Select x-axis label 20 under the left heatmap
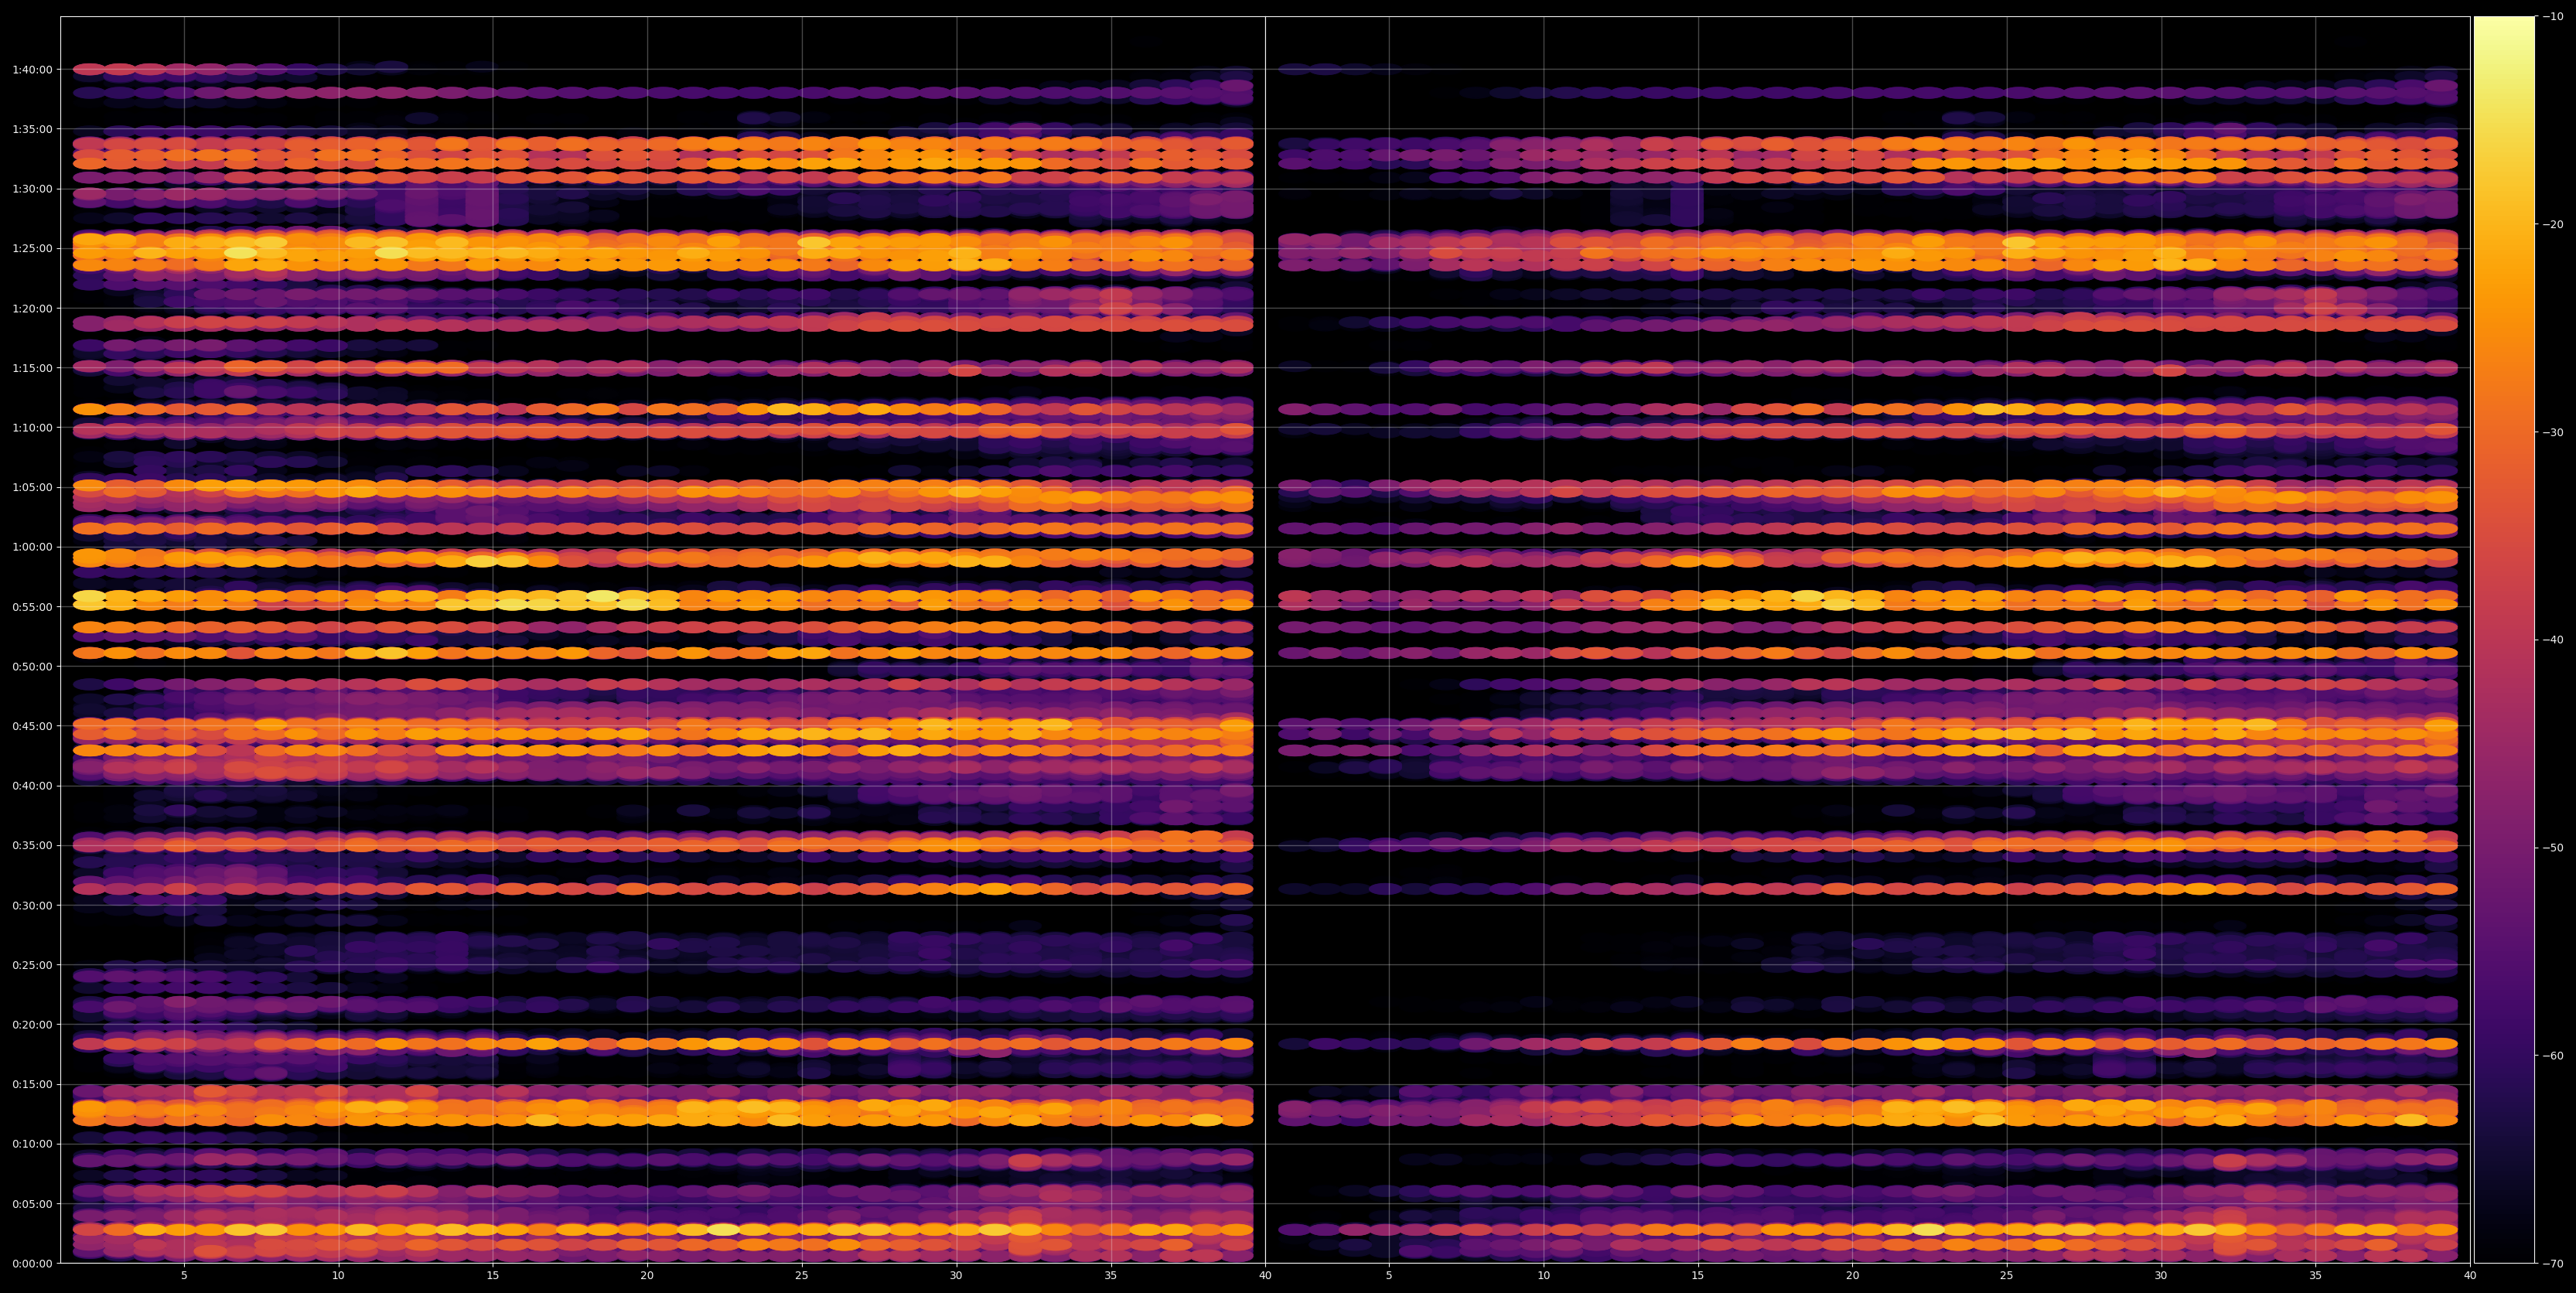This screenshot has height=1293, width=2576. [x=647, y=1276]
